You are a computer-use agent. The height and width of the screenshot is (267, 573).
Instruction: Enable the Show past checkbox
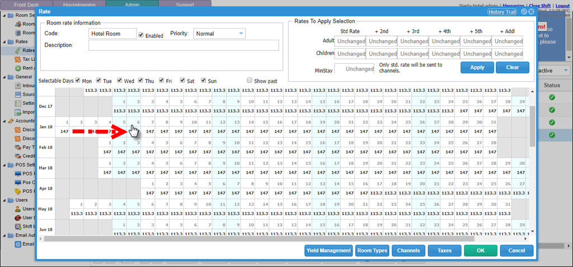[x=250, y=80]
